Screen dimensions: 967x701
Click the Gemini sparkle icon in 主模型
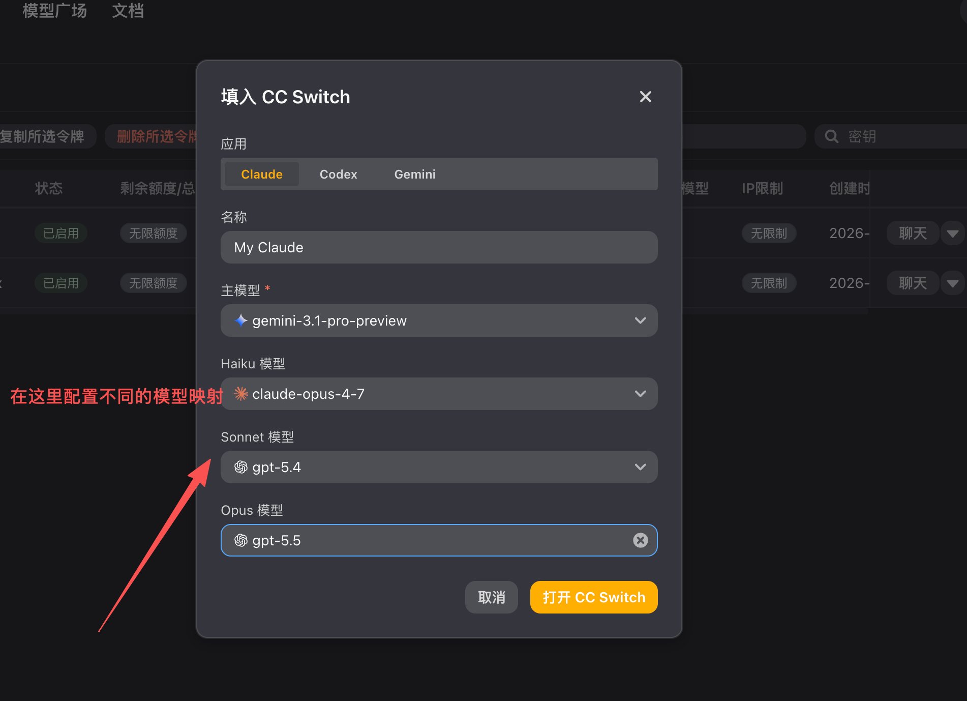pyautogui.click(x=241, y=320)
